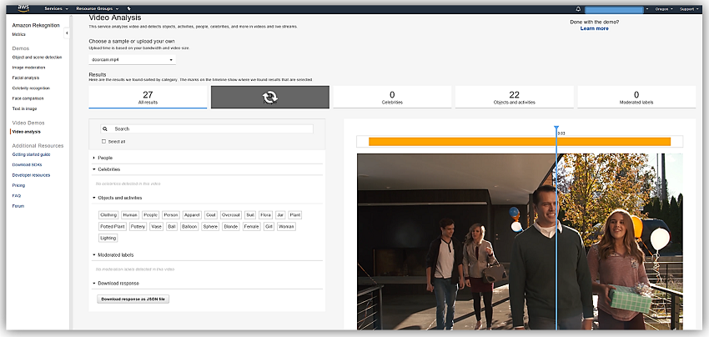Image resolution: width=709 pixels, height=337 pixels.
Task: Select the Objects and activities results tab
Action: [x=514, y=97]
